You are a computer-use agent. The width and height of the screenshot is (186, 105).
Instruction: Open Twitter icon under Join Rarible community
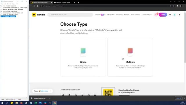tap(63, 95)
